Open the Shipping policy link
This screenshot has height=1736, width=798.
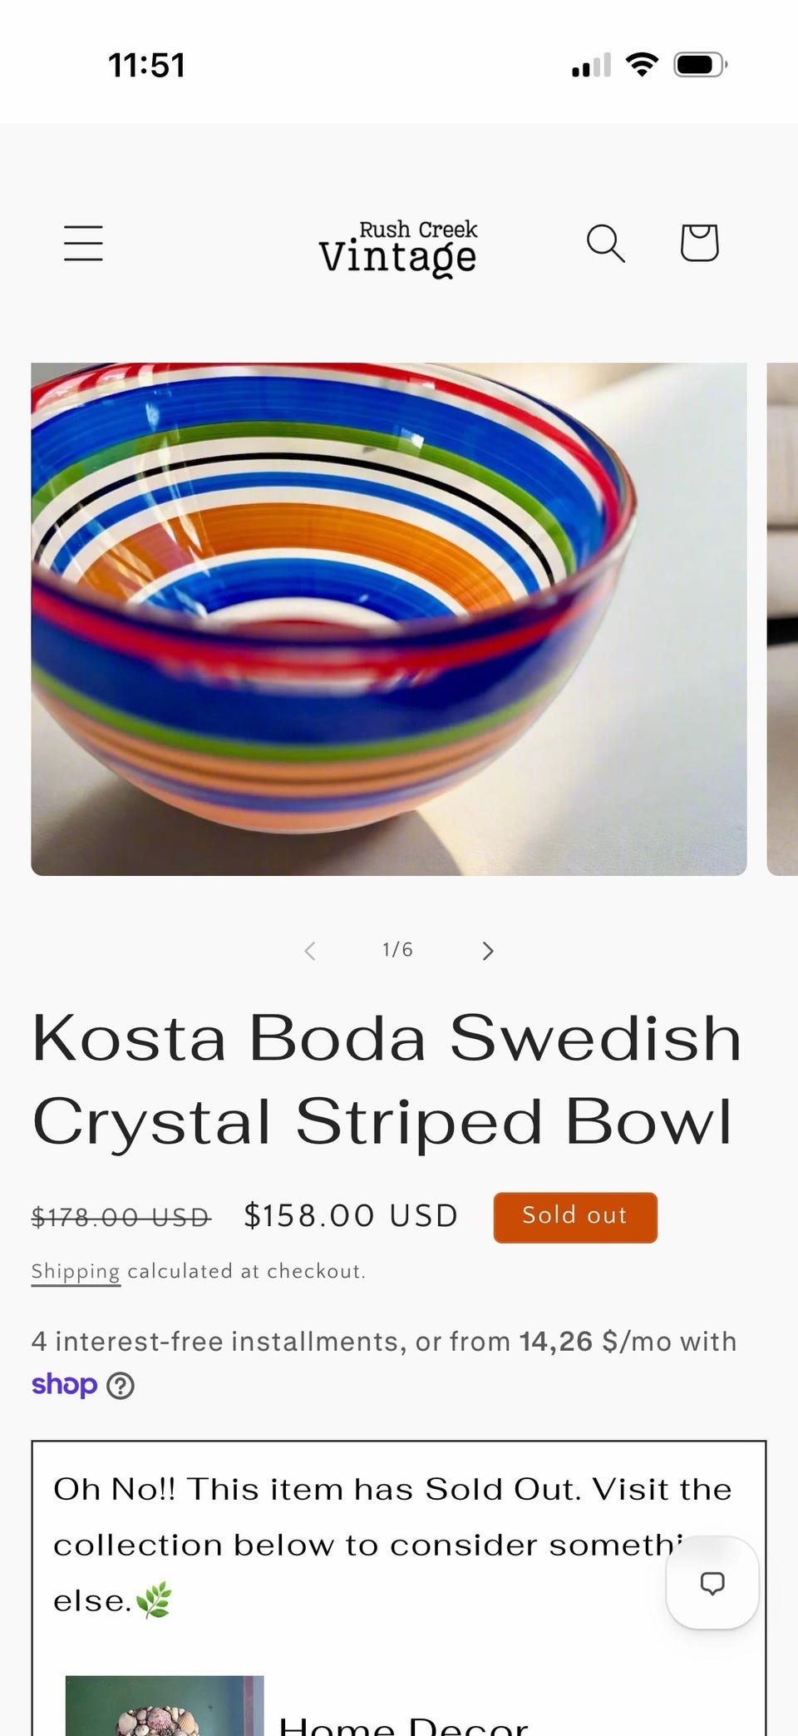click(x=76, y=1272)
